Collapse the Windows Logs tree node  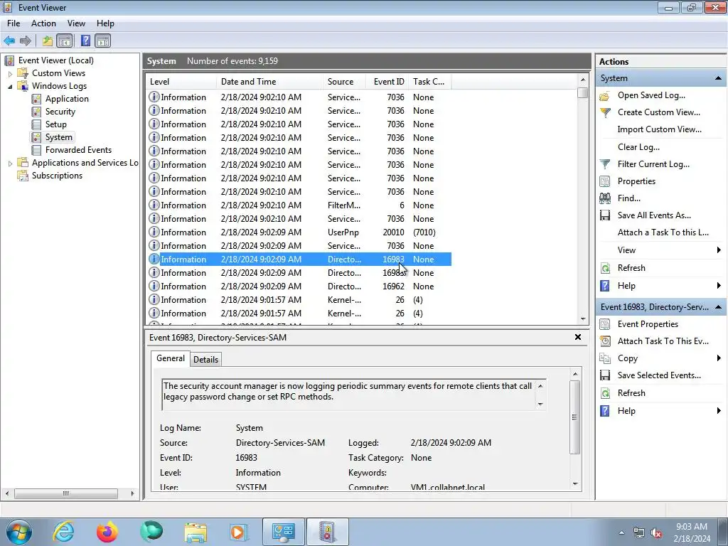pyautogui.click(x=10, y=86)
